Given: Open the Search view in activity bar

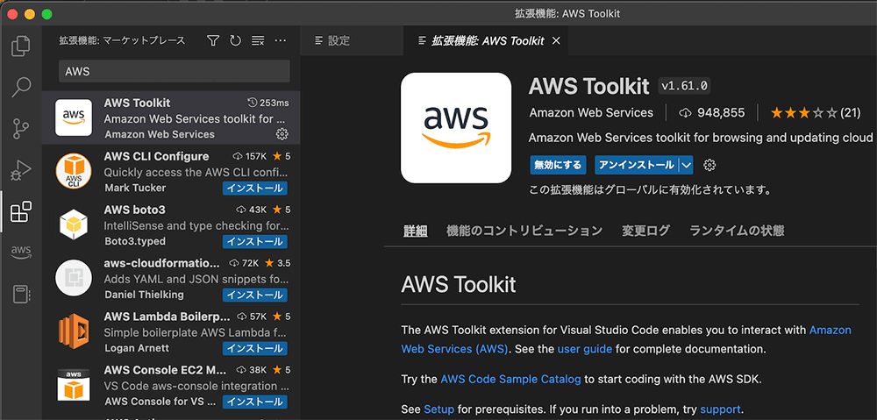Looking at the screenshot, I should click(x=21, y=87).
